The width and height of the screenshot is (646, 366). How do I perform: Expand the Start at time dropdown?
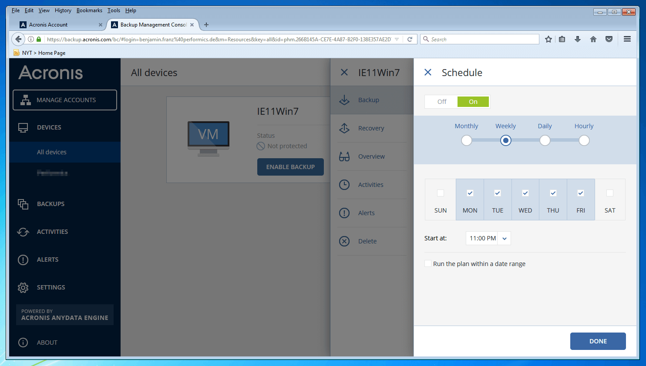coord(505,239)
